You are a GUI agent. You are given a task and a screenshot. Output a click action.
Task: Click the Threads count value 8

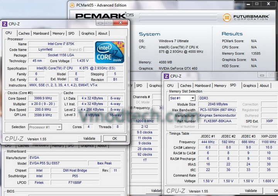(x=117, y=127)
